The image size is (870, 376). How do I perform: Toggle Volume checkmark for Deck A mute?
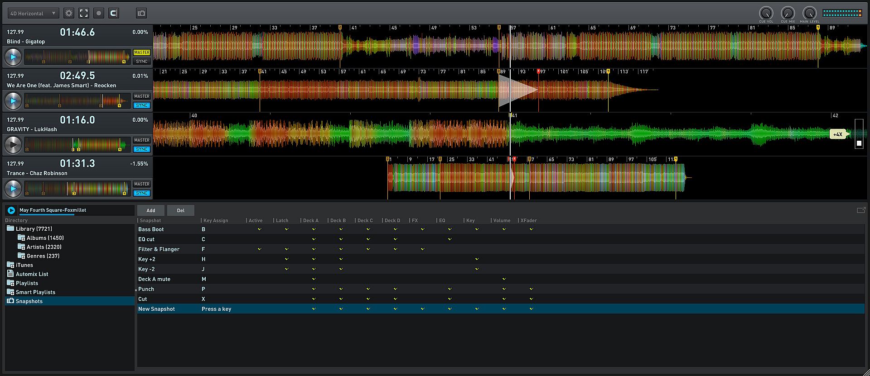pos(504,279)
